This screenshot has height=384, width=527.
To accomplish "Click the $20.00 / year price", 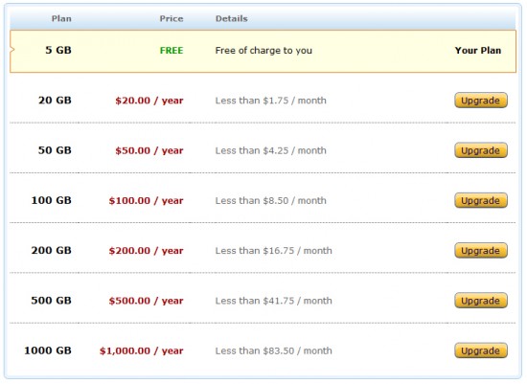I will (149, 101).
